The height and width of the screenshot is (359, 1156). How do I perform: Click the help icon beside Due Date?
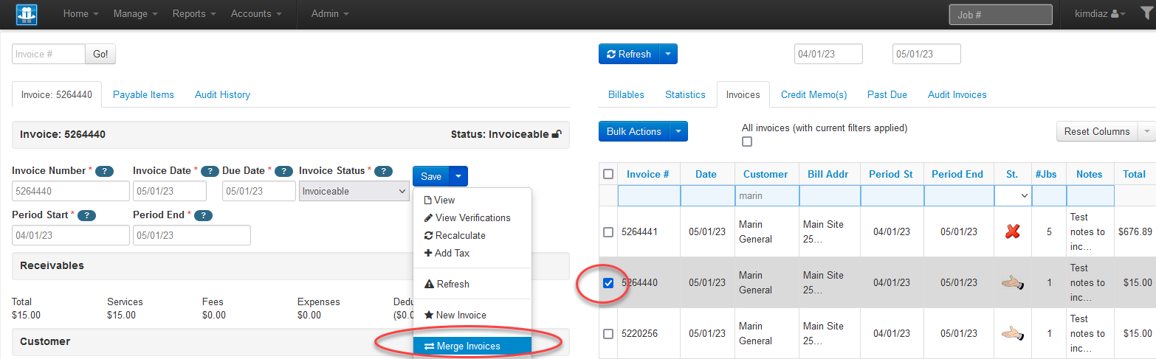pos(283,171)
